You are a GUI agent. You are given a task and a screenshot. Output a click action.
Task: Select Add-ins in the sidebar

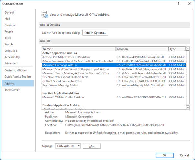18,84
